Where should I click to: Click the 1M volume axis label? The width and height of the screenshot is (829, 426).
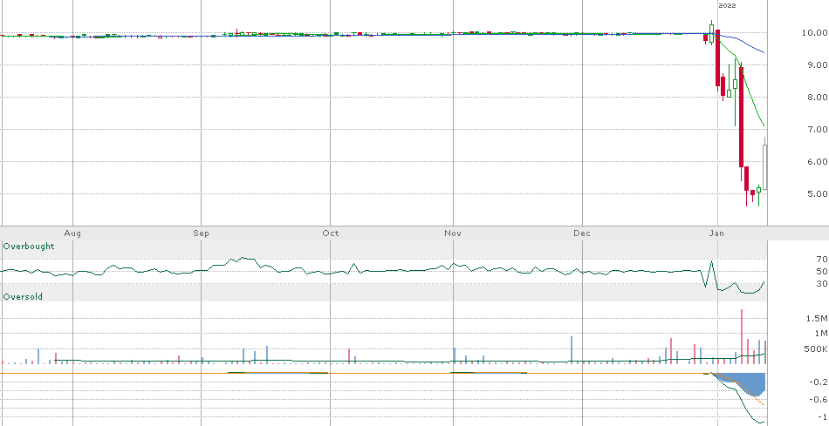coord(821,333)
